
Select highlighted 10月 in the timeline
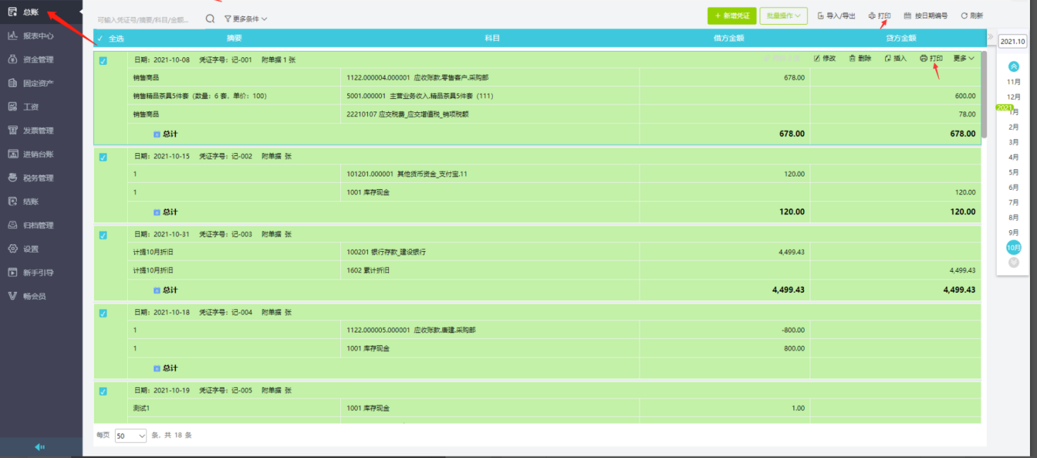point(1014,248)
